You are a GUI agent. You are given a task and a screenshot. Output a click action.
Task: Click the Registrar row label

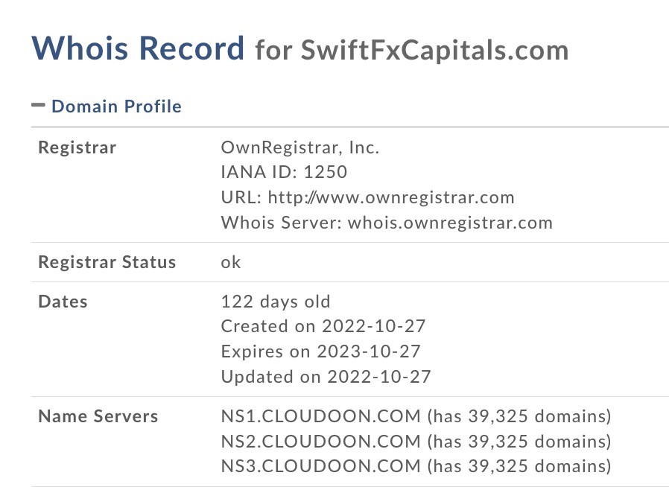pyautogui.click(x=77, y=147)
